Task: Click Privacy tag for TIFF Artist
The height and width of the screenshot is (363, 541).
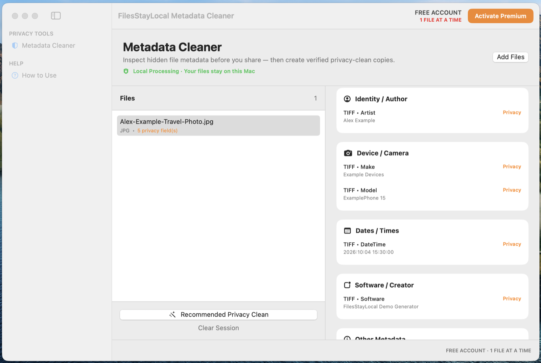Action: click(x=512, y=113)
